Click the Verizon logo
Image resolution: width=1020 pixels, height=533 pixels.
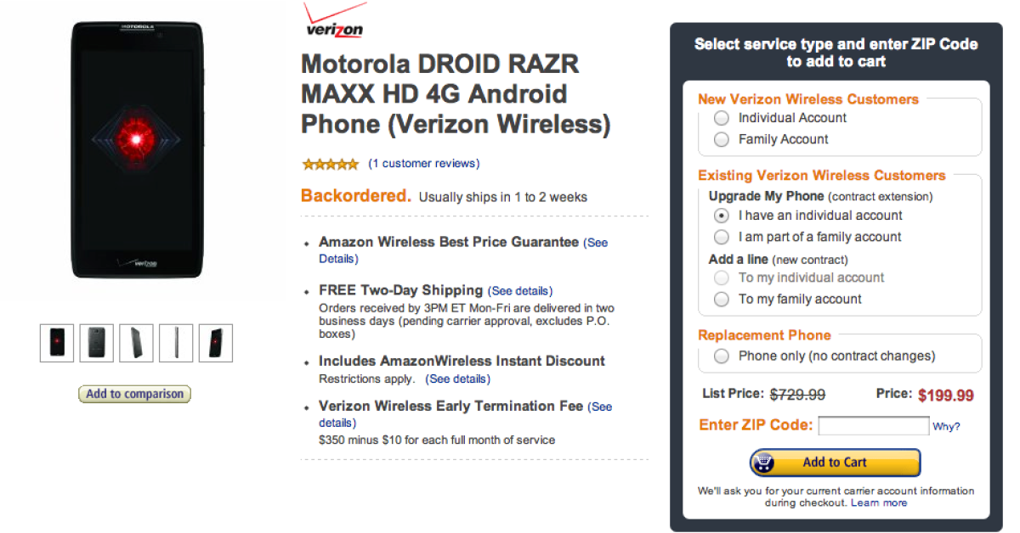[x=334, y=21]
